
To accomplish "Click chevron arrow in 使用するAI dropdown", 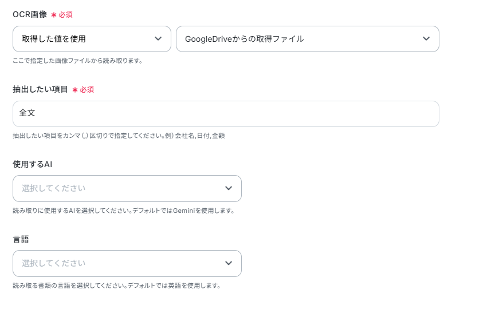I will (x=229, y=188).
